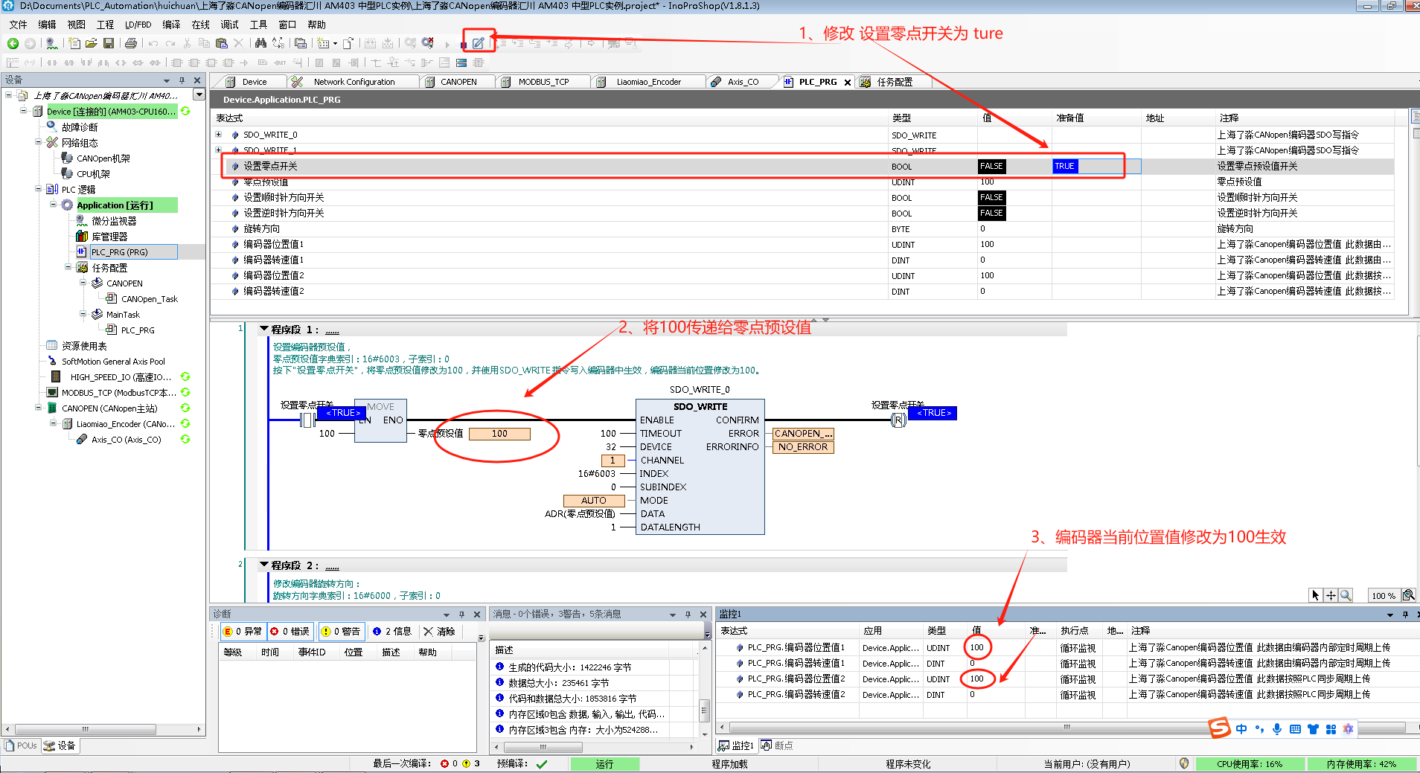Click the start program play icon

tap(447, 44)
